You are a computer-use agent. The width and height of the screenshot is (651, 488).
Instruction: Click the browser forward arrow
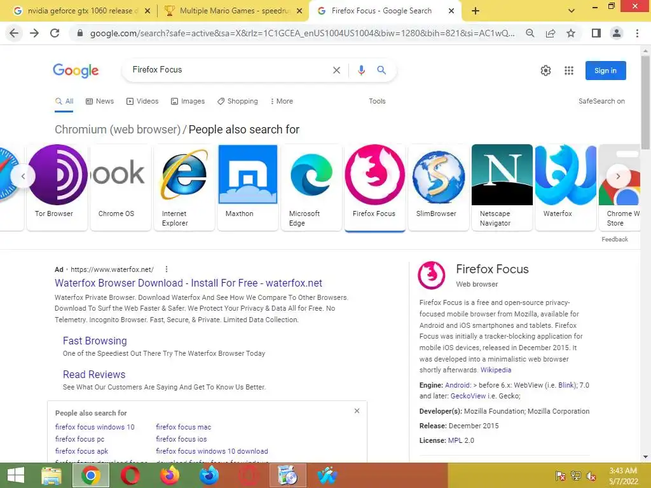[x=34, y=33]
